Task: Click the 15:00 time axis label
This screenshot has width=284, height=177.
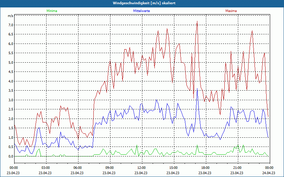Action: [x=173, y=168]
